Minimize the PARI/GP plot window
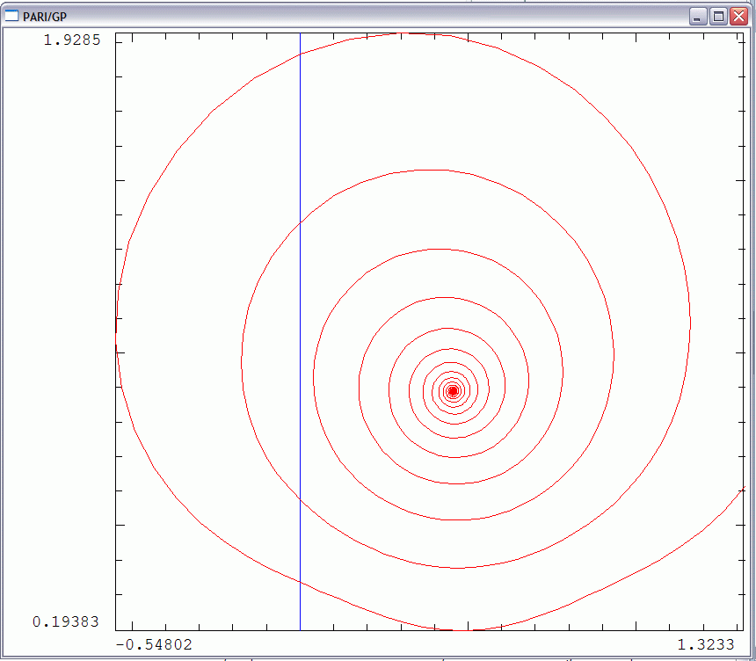Viewport: 756px width, 661px height. (x=698, y=17)
